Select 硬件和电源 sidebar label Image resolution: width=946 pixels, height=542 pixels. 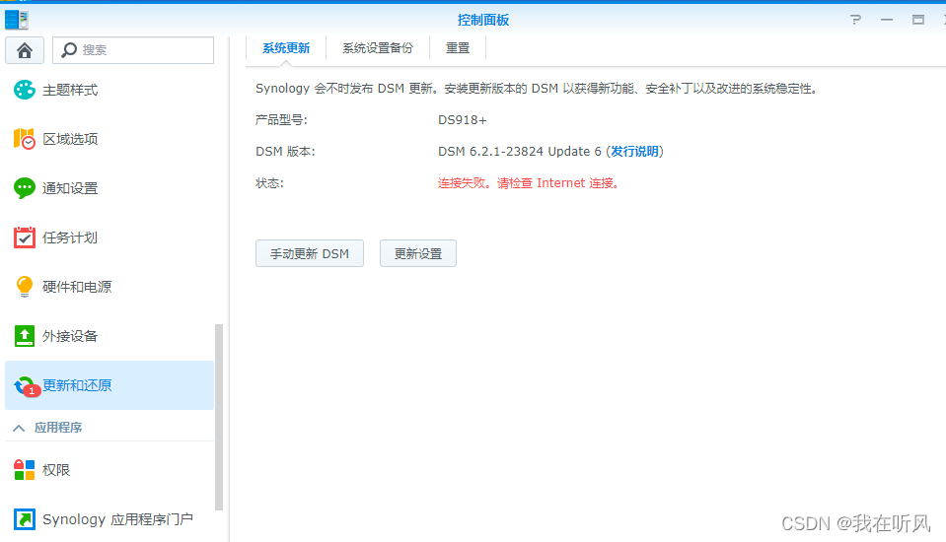(x=77, y=287)
